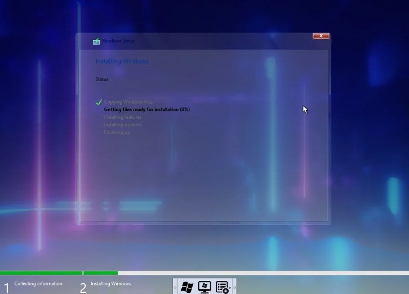The width and height of the screenshot is (409, 294).
Task: Click the left arrow handle of bottom toolbar
Action: click(175, 287)
